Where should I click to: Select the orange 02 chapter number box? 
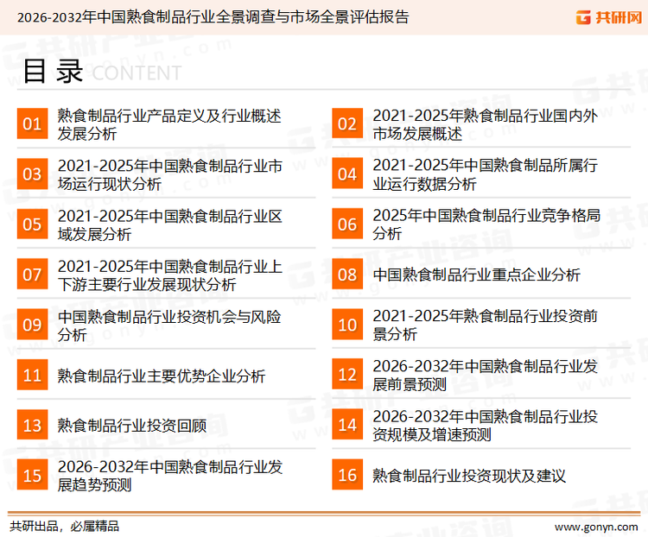346,124
